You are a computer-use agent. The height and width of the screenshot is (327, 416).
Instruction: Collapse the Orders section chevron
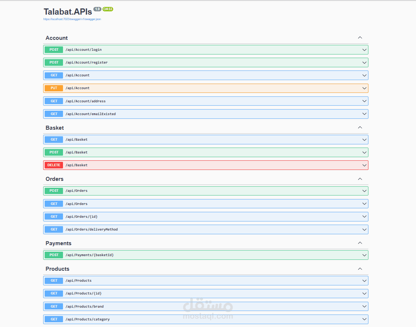[360, 179]
